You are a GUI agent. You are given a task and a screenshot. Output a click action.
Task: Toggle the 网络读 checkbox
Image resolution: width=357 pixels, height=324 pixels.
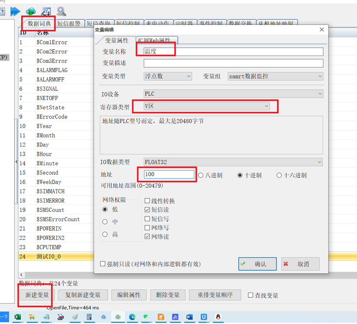pos(147,237)
